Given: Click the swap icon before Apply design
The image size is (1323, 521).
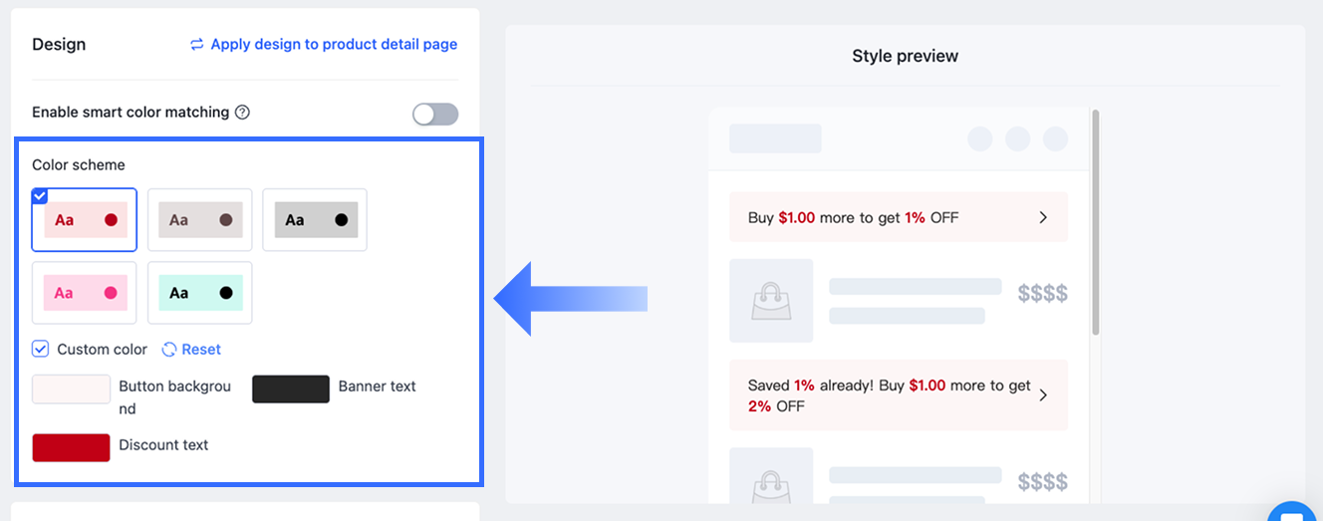Looking at the screenshot, I should click(197, 45).
